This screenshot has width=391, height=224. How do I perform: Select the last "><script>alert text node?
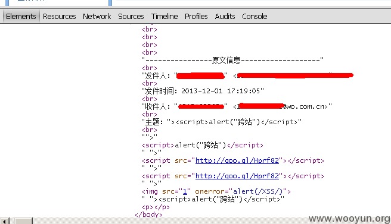213,199
